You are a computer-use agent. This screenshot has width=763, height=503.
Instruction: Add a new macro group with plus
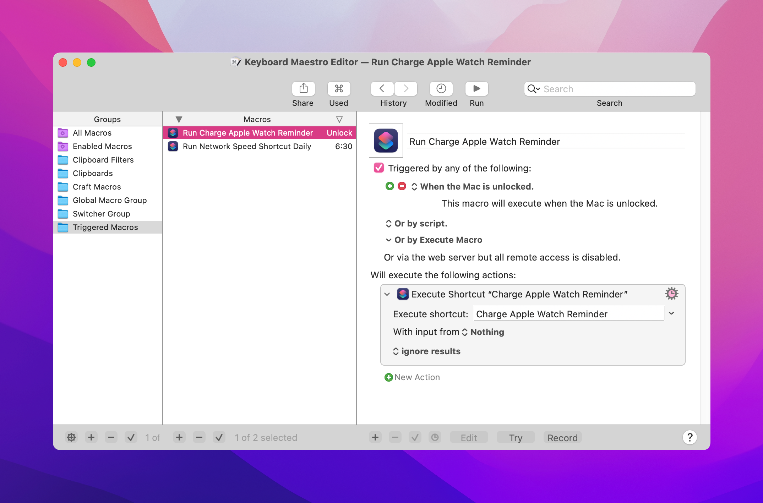pyautogui.click(x=91, y=437)
